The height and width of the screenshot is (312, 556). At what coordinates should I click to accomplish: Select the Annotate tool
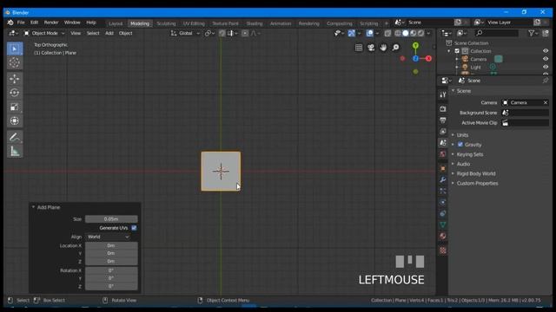15,137
